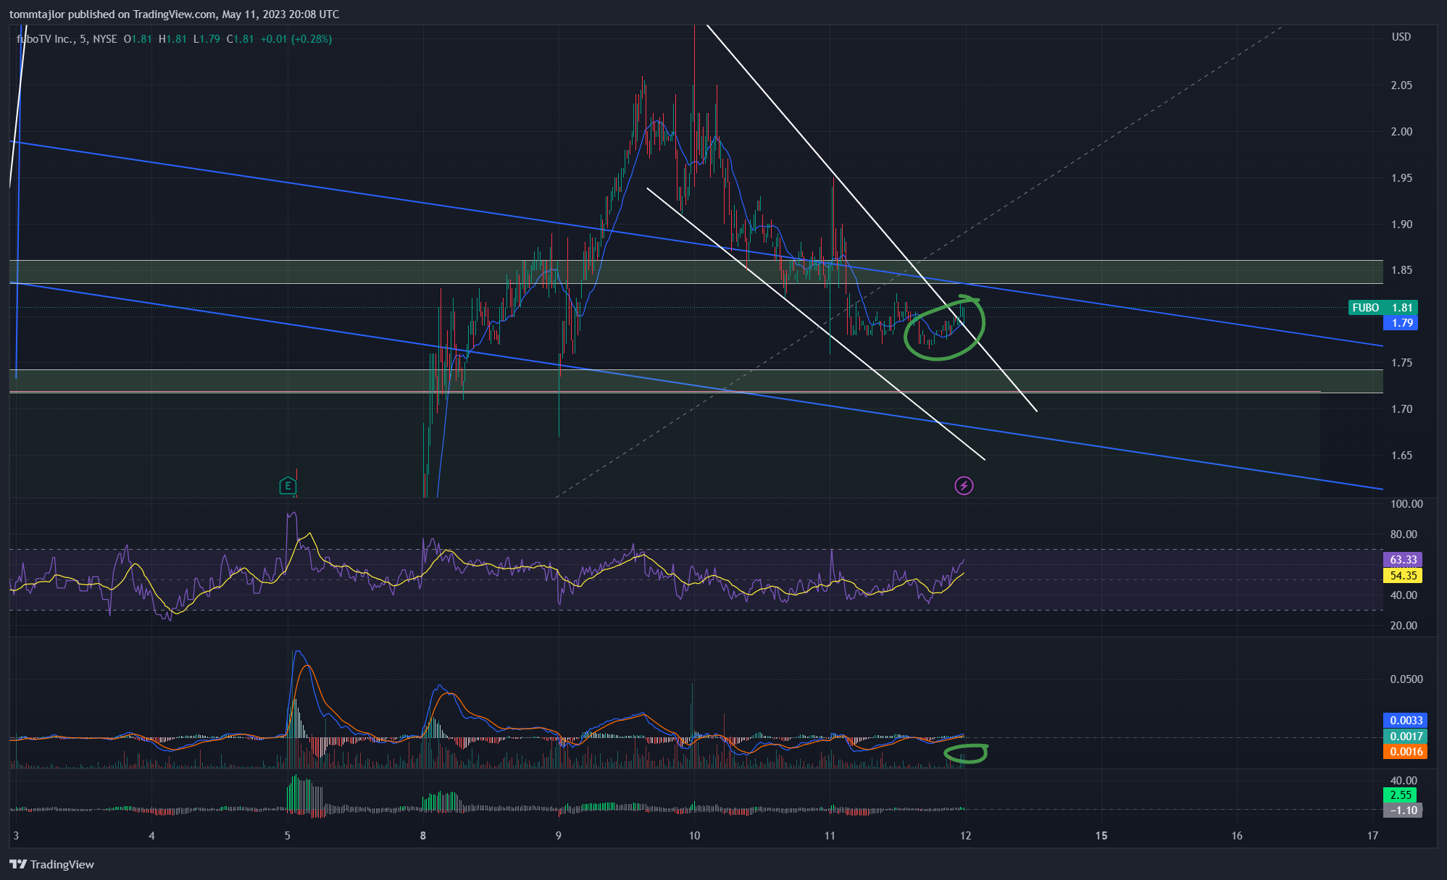Viewport: 1447px width, 880px height.
Task: Click the RSI axis 80.00 label
Action: coord(1404,535)
